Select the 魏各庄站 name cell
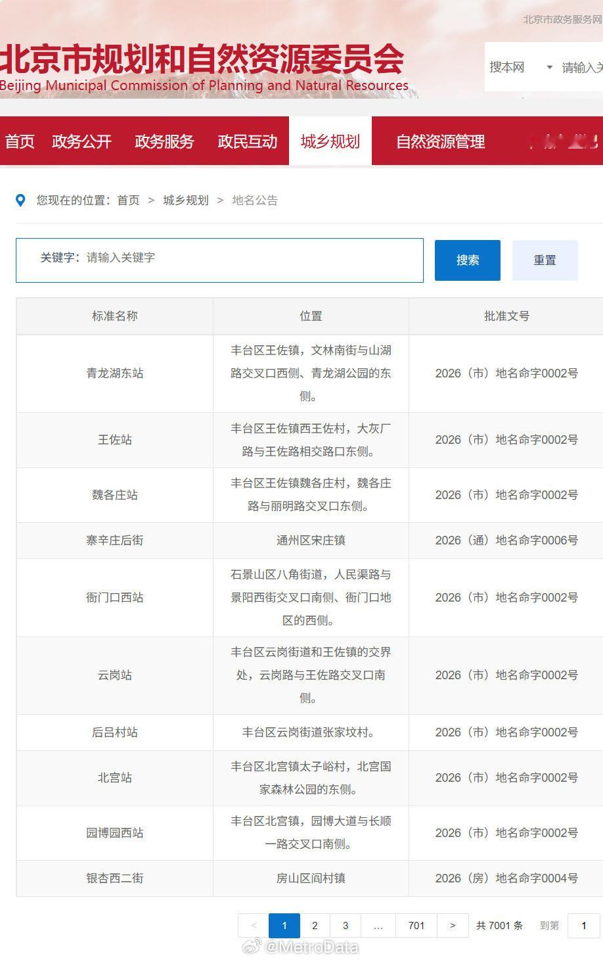The height and width of the screenshot is (960, 603). [x=115, y=495]
